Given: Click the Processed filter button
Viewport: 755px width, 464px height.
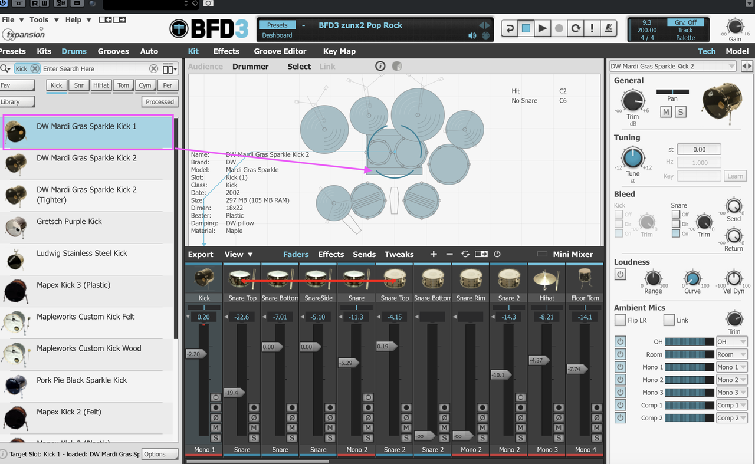Looking at the screenshot, I should (x=160, y=102).
